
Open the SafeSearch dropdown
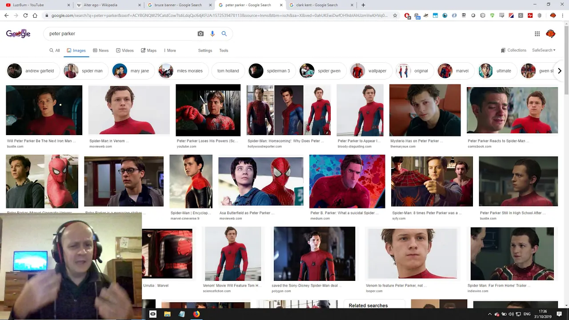tap(544, 50)
